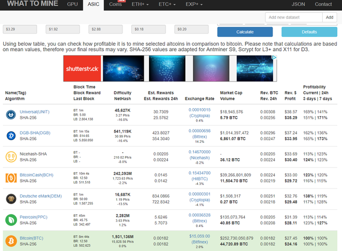342x251 pixels.
Task: Click the $3.29 price field
Action: (20, 29)
